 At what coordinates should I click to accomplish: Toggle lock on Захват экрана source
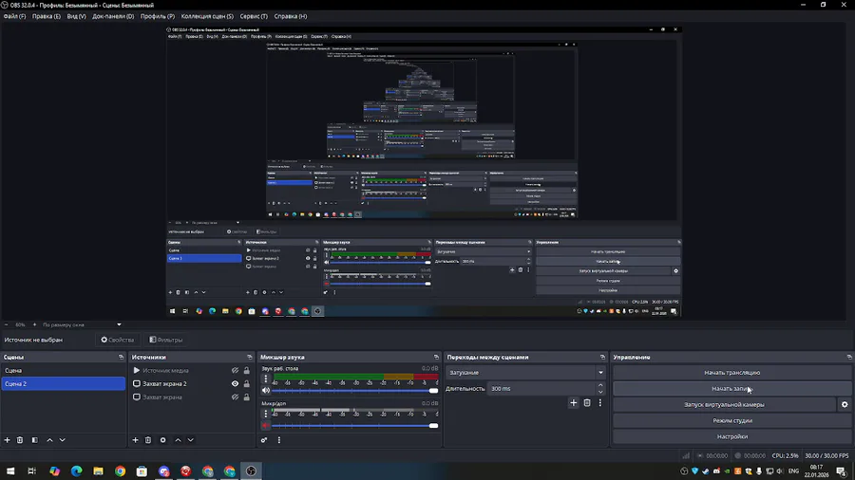[x=246, y=397]
